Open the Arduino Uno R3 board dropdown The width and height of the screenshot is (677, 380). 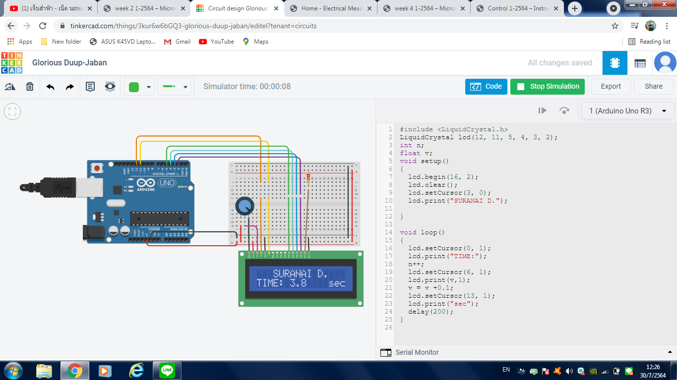(x=628, y=111)
